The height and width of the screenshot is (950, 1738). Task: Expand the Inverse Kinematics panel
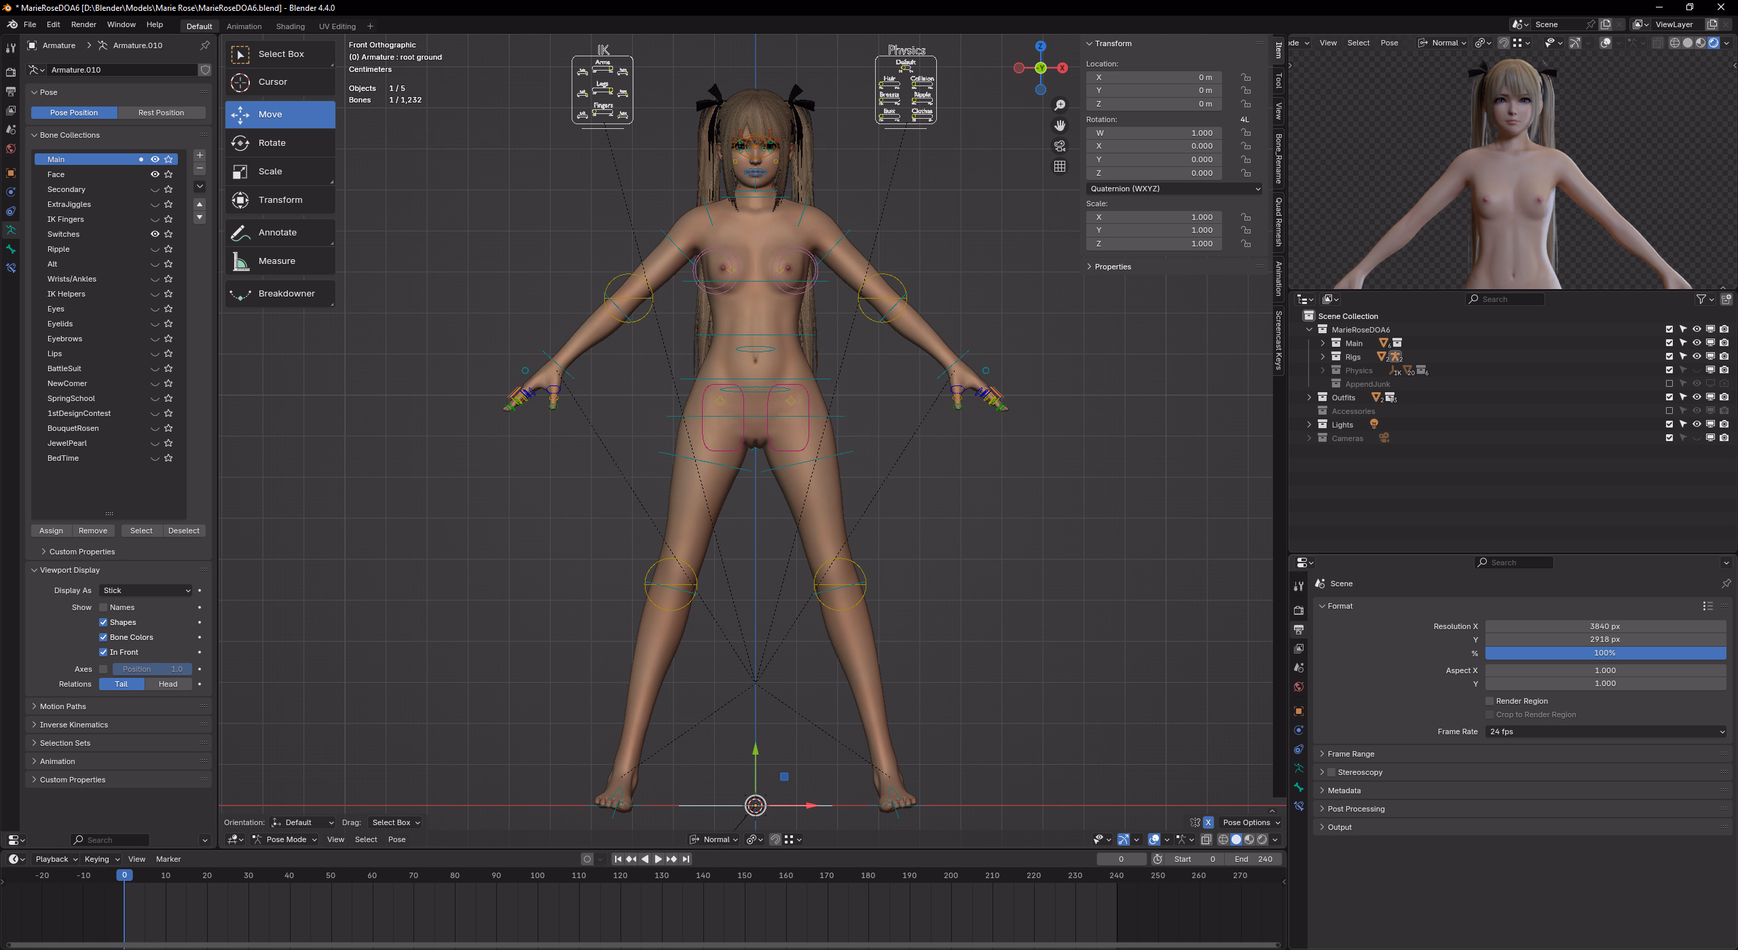tap(73, 725)
